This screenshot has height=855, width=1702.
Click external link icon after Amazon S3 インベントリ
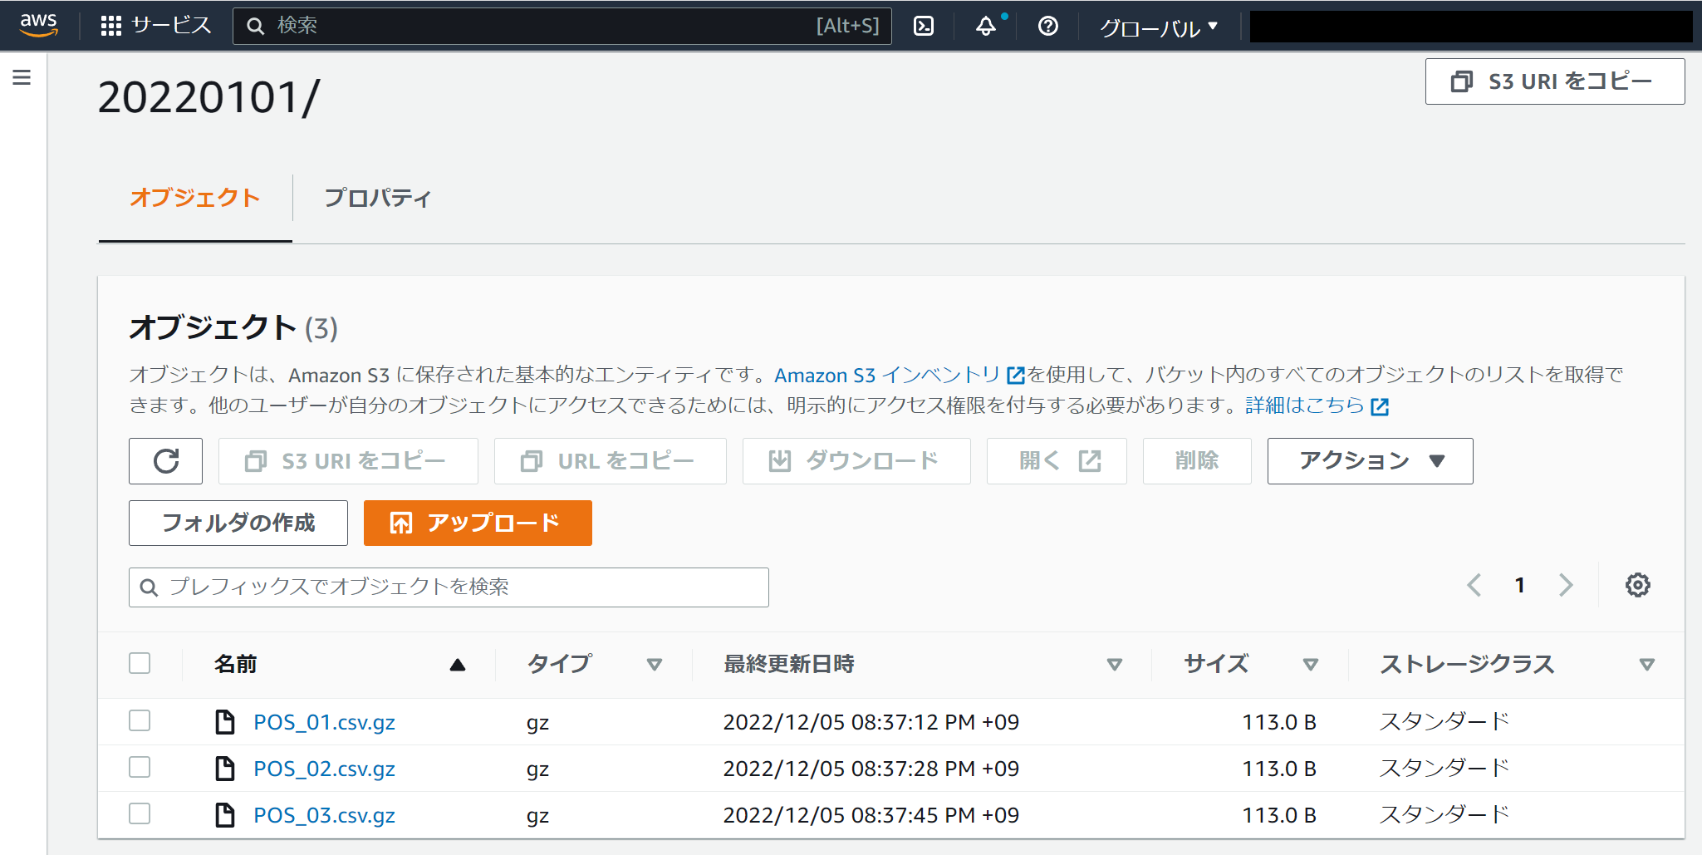pos(1015,376)
